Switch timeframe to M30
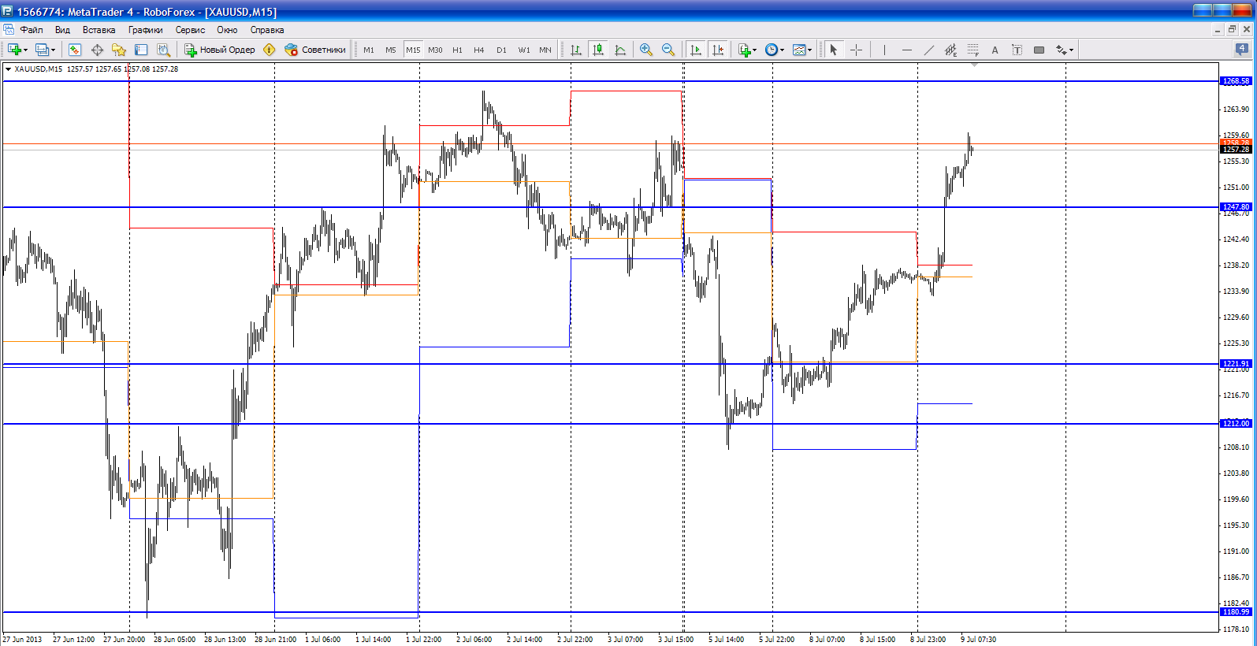The height and width of the screenshot is (646, 1257). coord(435,50)
